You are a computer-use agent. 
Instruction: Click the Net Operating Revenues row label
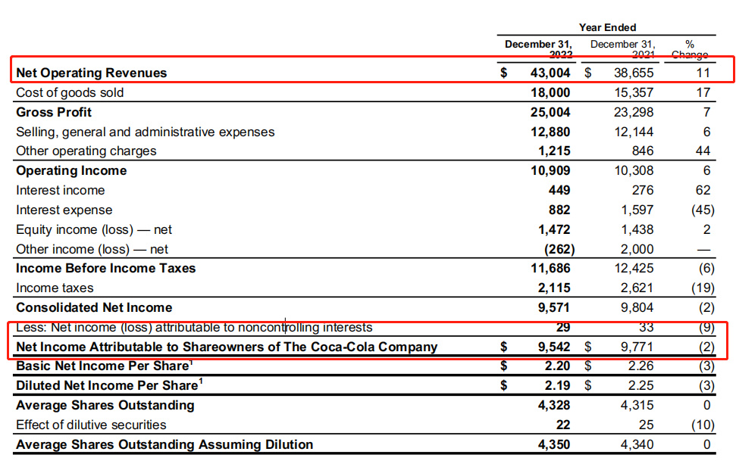point(92,73)
